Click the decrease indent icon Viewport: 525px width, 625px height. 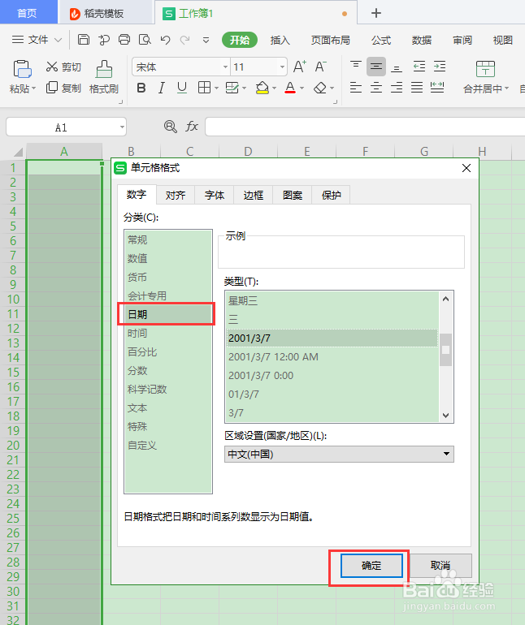[x=419, y=67]
